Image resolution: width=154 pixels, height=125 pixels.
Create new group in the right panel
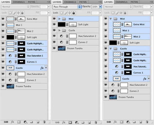[134, 122]
